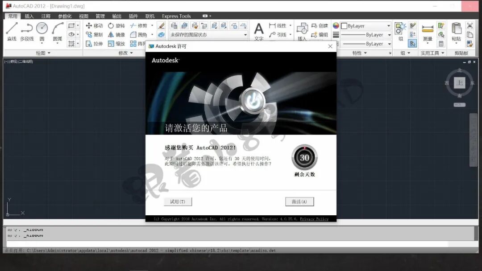Open the 常用 ribbon tab
The image size is (482, 271).
12,16
